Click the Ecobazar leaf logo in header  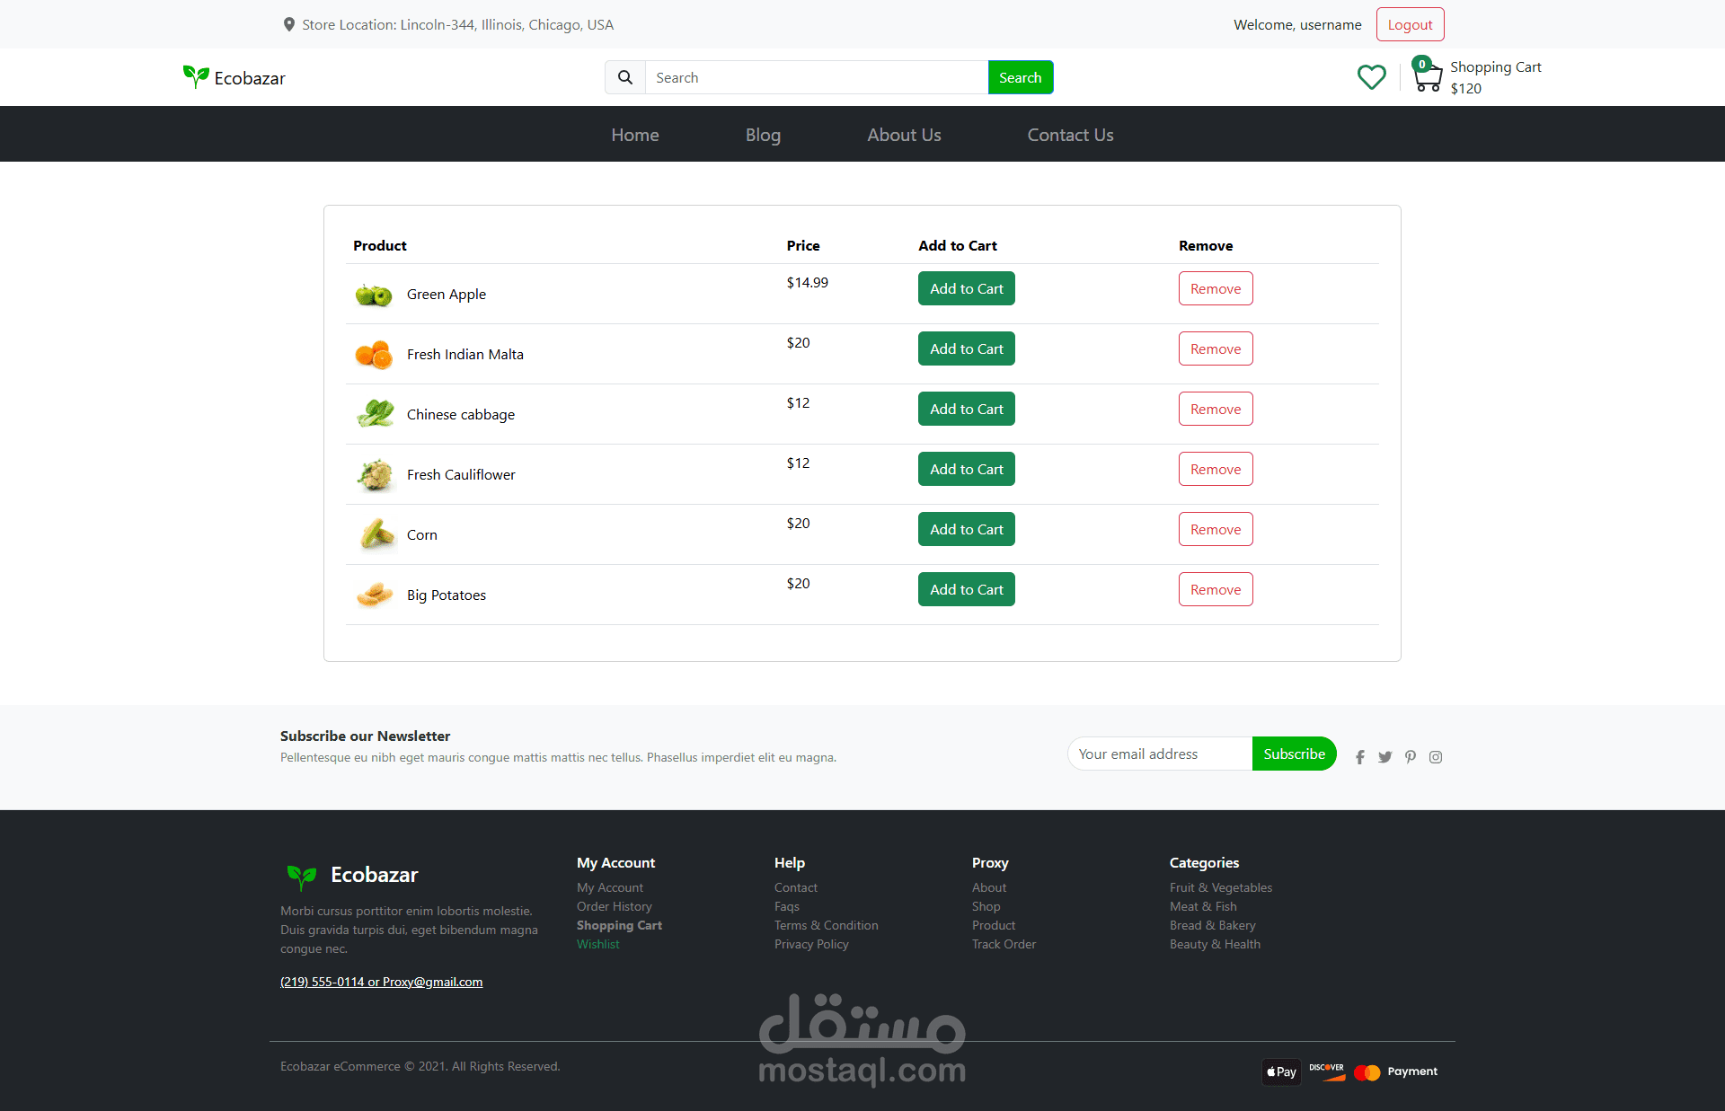click(x=196, y=77)
